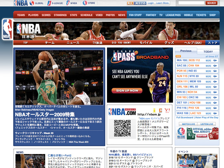Click the Watch Live button
The width and height of the screenshot is (224, 168).
tap(188, 124)
